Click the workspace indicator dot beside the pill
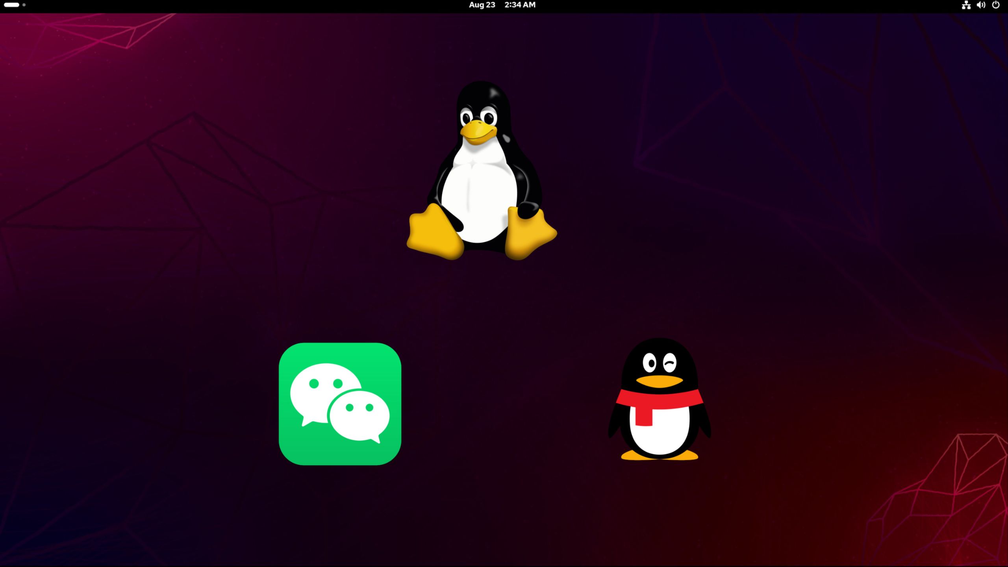1008x567 pixels. click(x=24, y=5)
